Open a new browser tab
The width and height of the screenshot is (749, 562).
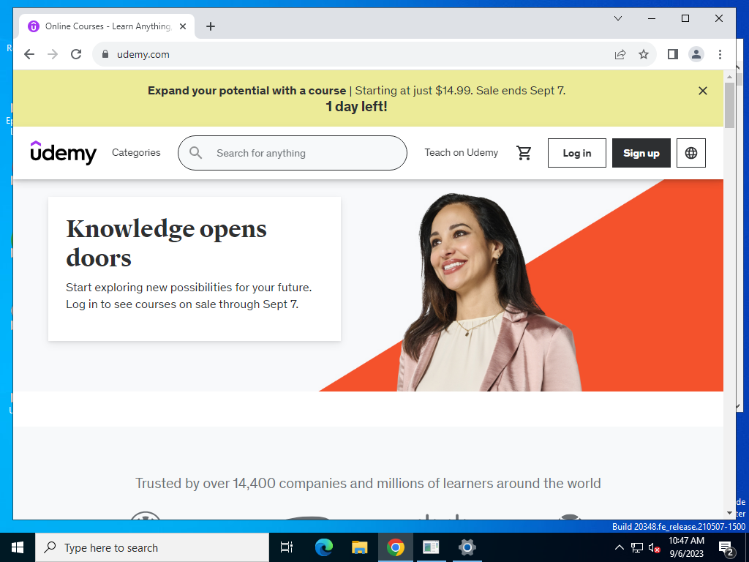[x=211, y=26]
